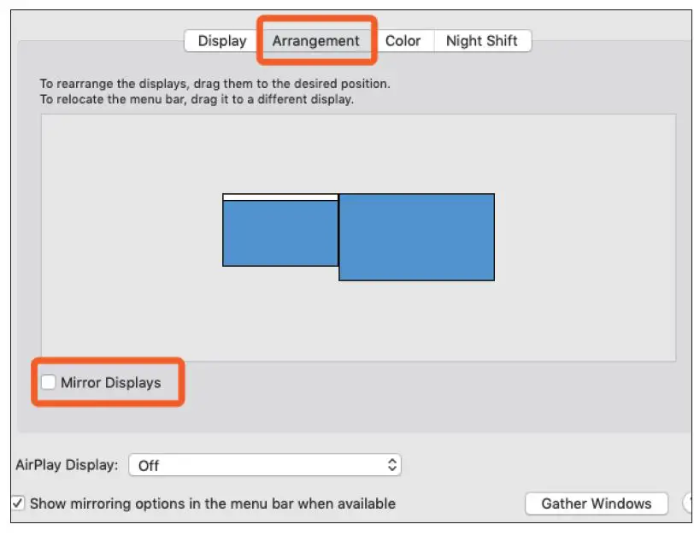This screenshot has height=542, width=694.
Task: Select the larger right display rectangle
Action: (417, 237)
